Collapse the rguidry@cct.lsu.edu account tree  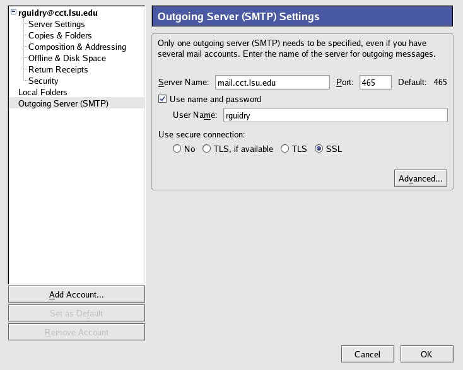click(x=14, y=13)
